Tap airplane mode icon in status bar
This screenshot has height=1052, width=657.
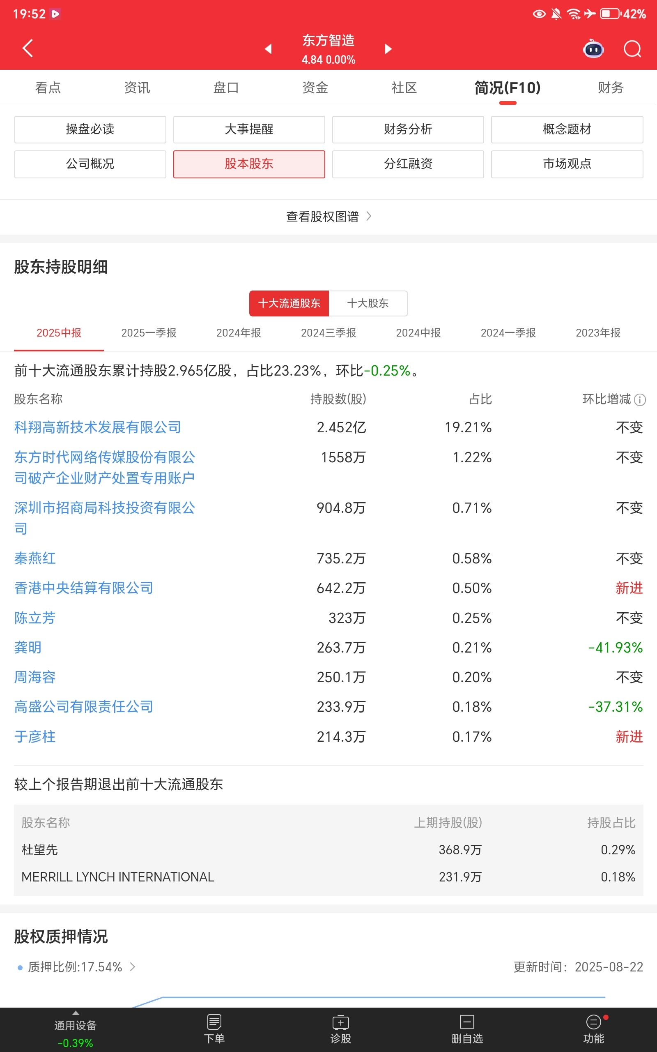click(590, 14)
